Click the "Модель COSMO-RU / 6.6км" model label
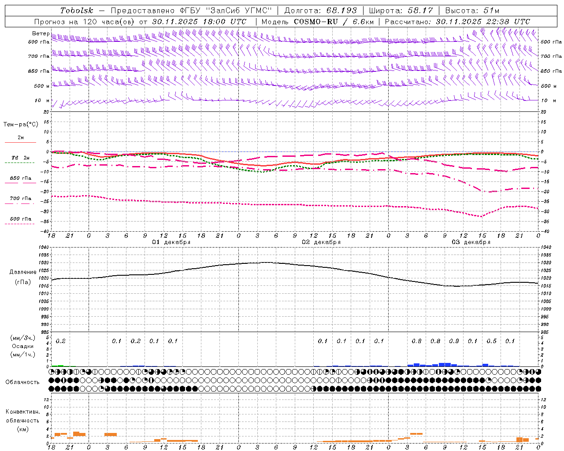 tap(318, 22)
